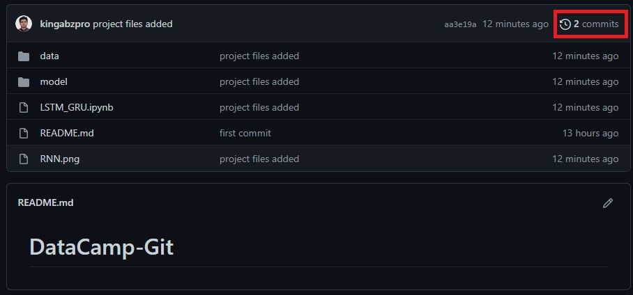The image size is (633, 295).
Task: Click the commit history clock icon
Action: click(565, 24)
